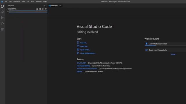
Task: Open recent CALCULATOR project
Action: click(81, 63)
